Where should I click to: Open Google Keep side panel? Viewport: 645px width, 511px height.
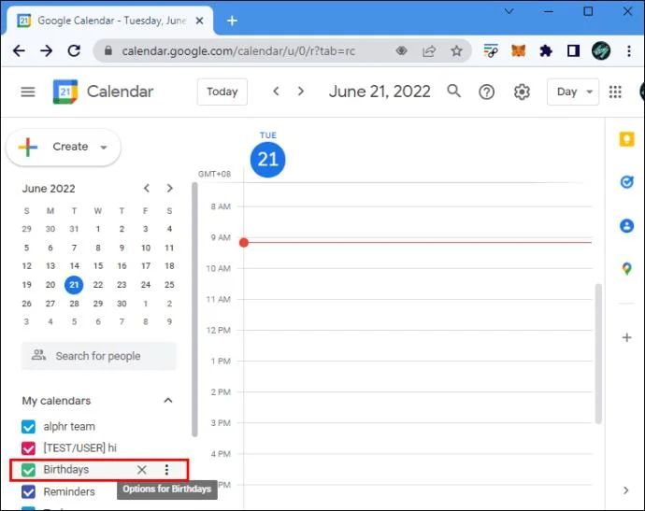click(x=626, y=139)
